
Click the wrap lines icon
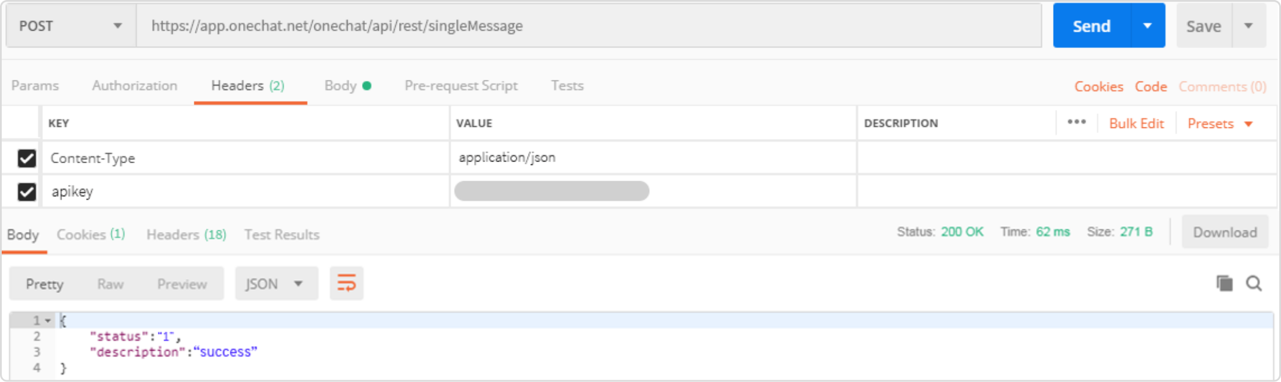pos(346,284)
